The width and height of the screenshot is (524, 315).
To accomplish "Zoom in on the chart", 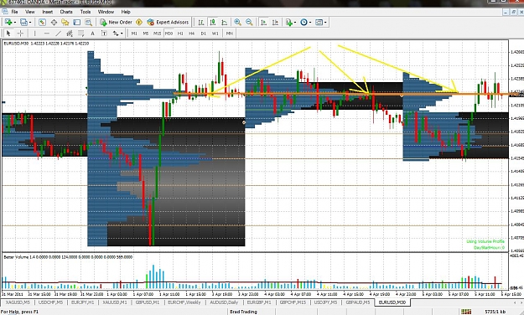I will tap(237, 22).
